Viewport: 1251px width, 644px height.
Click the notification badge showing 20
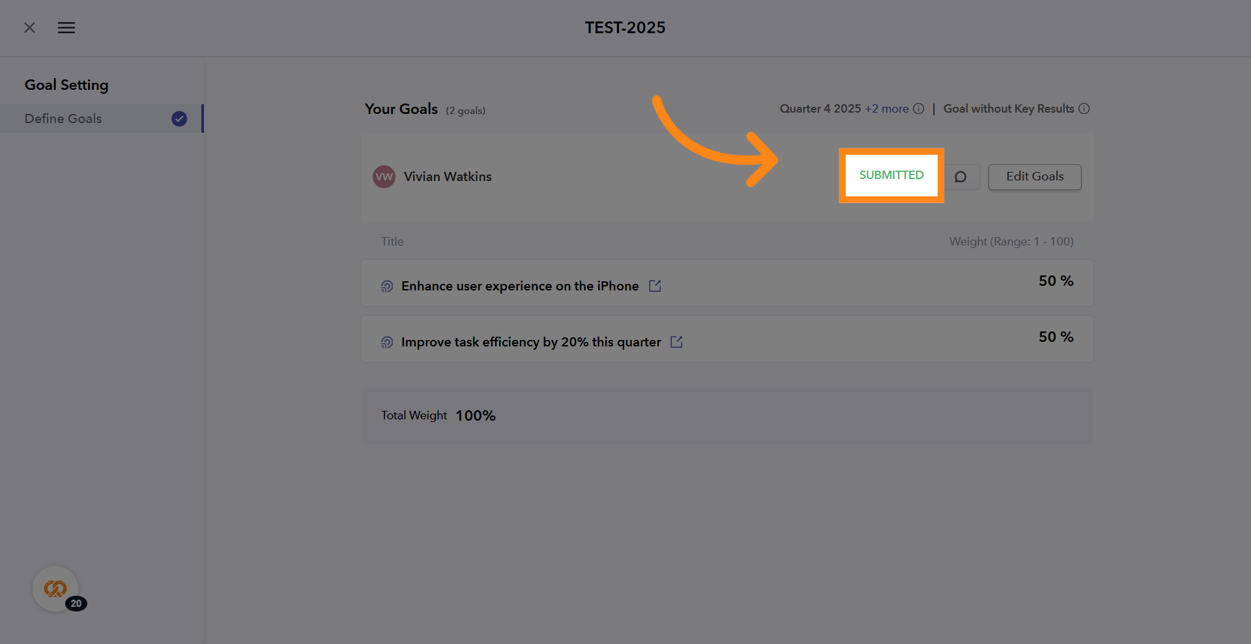click(x=76, y=604)
